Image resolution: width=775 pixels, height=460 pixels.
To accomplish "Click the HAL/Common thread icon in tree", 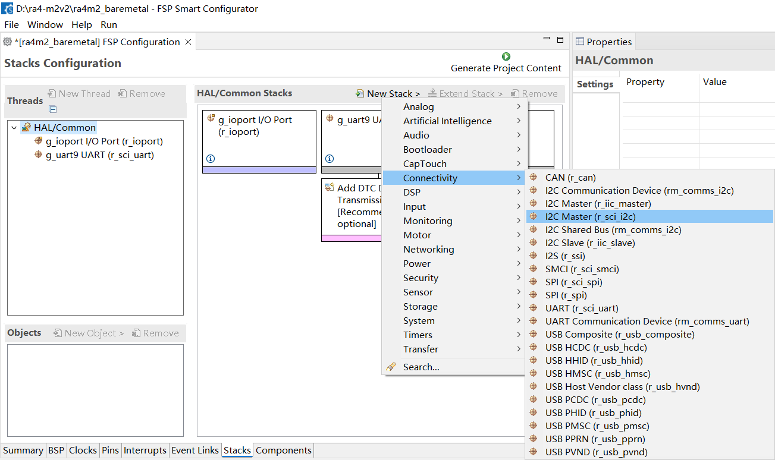I will coord(26,127).
